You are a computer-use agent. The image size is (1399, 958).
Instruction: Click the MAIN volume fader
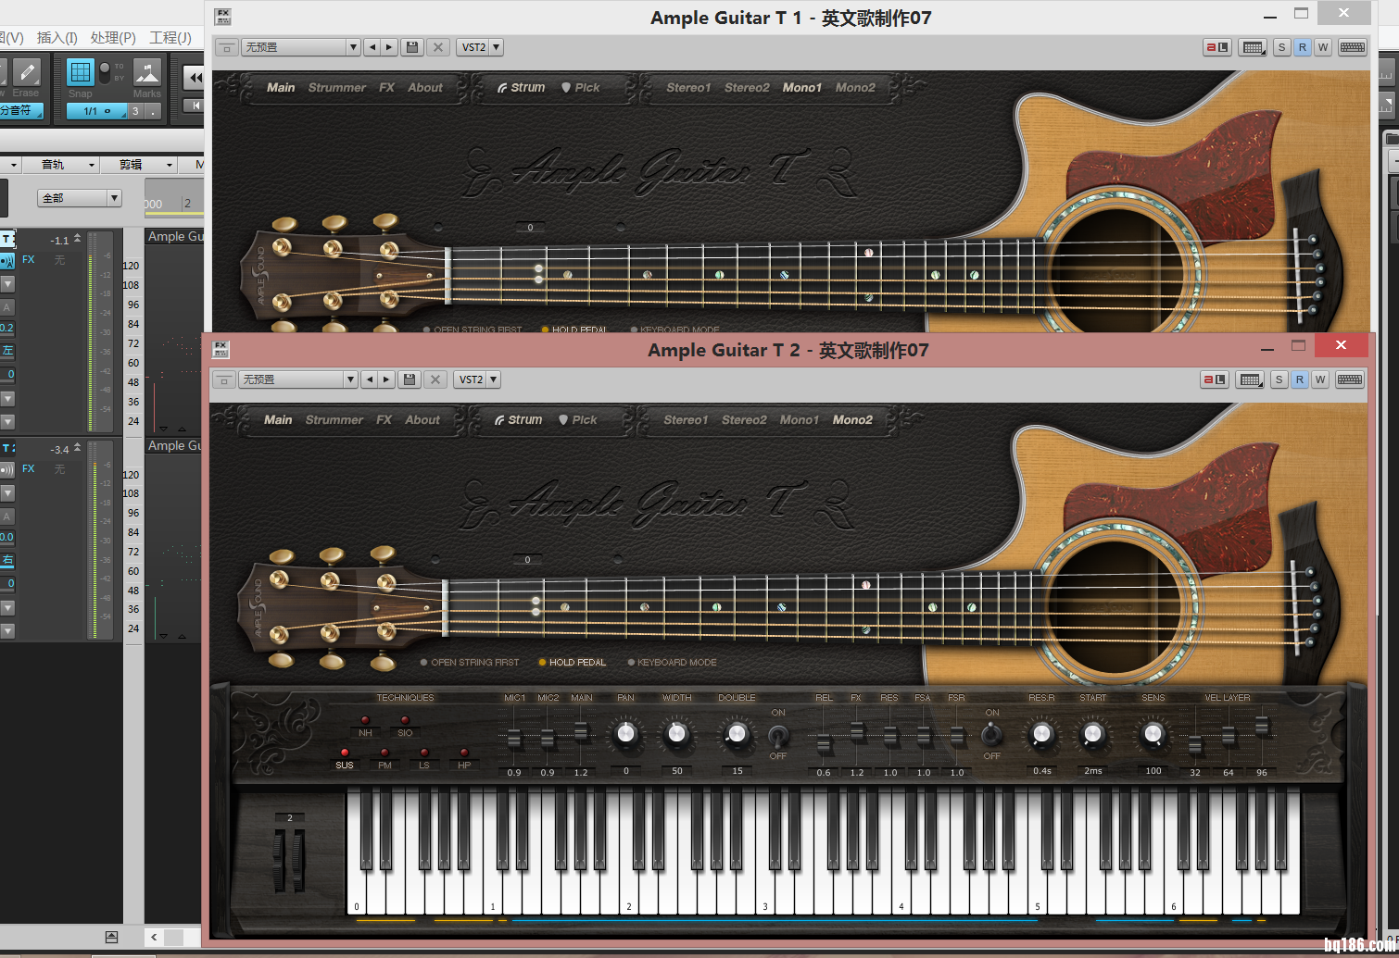click(581, 732)
